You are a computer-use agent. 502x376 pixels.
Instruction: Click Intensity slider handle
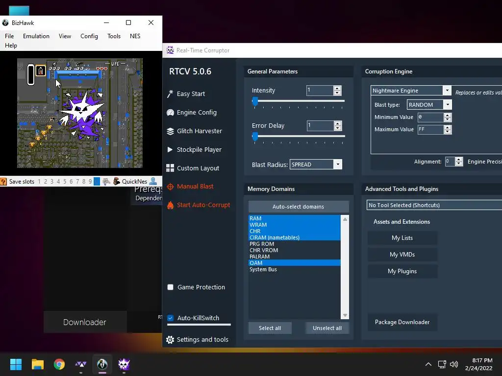255,101
